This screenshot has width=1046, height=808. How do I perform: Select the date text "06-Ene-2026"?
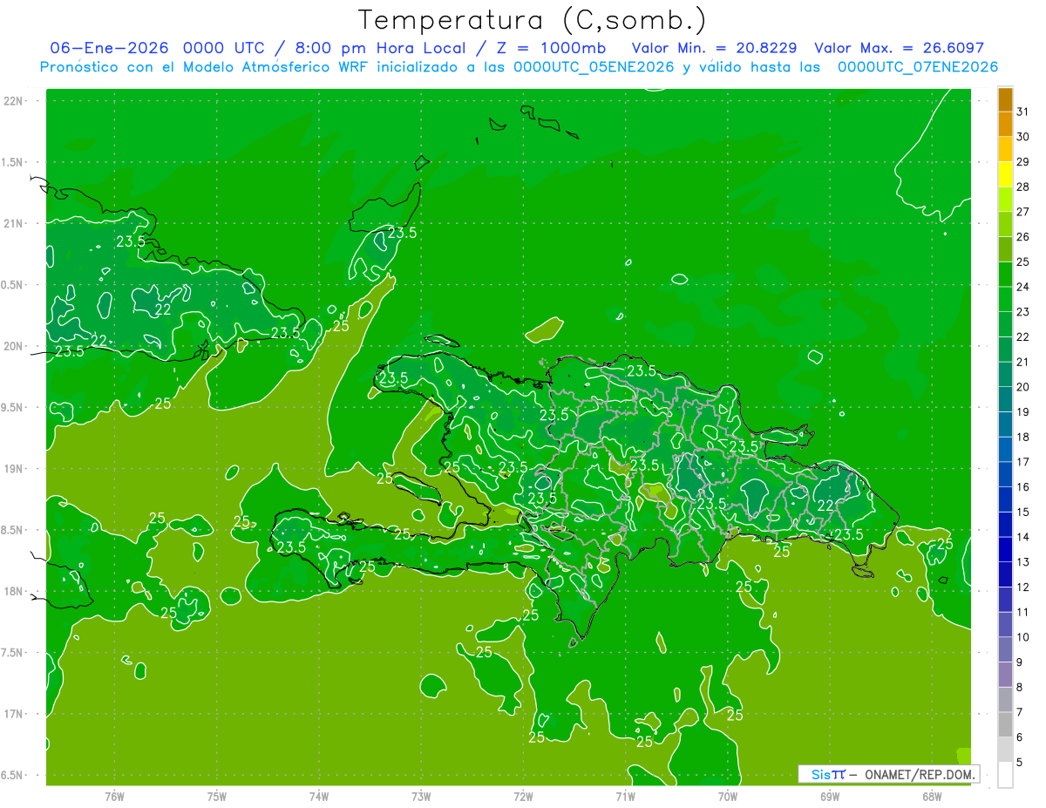tap(109, 48)
